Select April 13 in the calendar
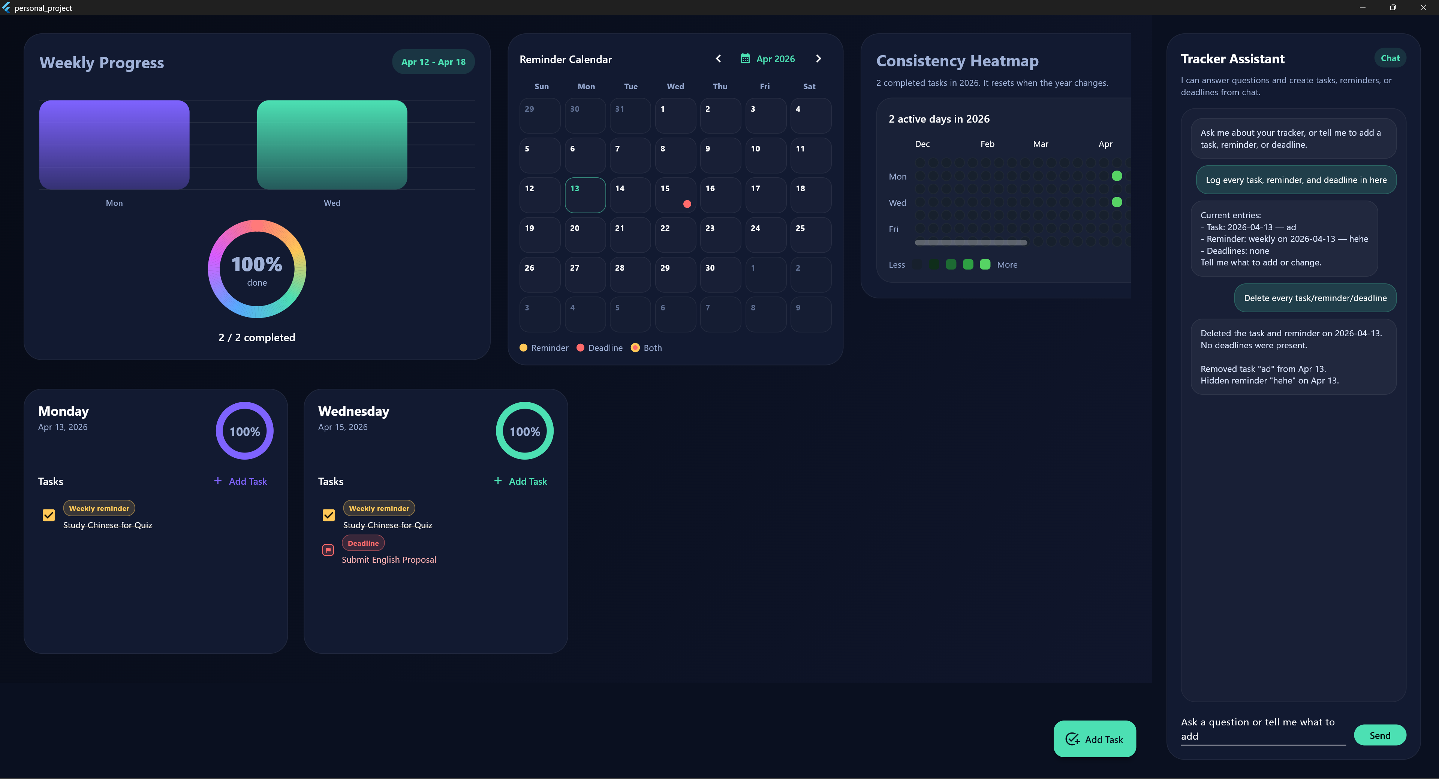1439x779 pixels. [585, 195]
